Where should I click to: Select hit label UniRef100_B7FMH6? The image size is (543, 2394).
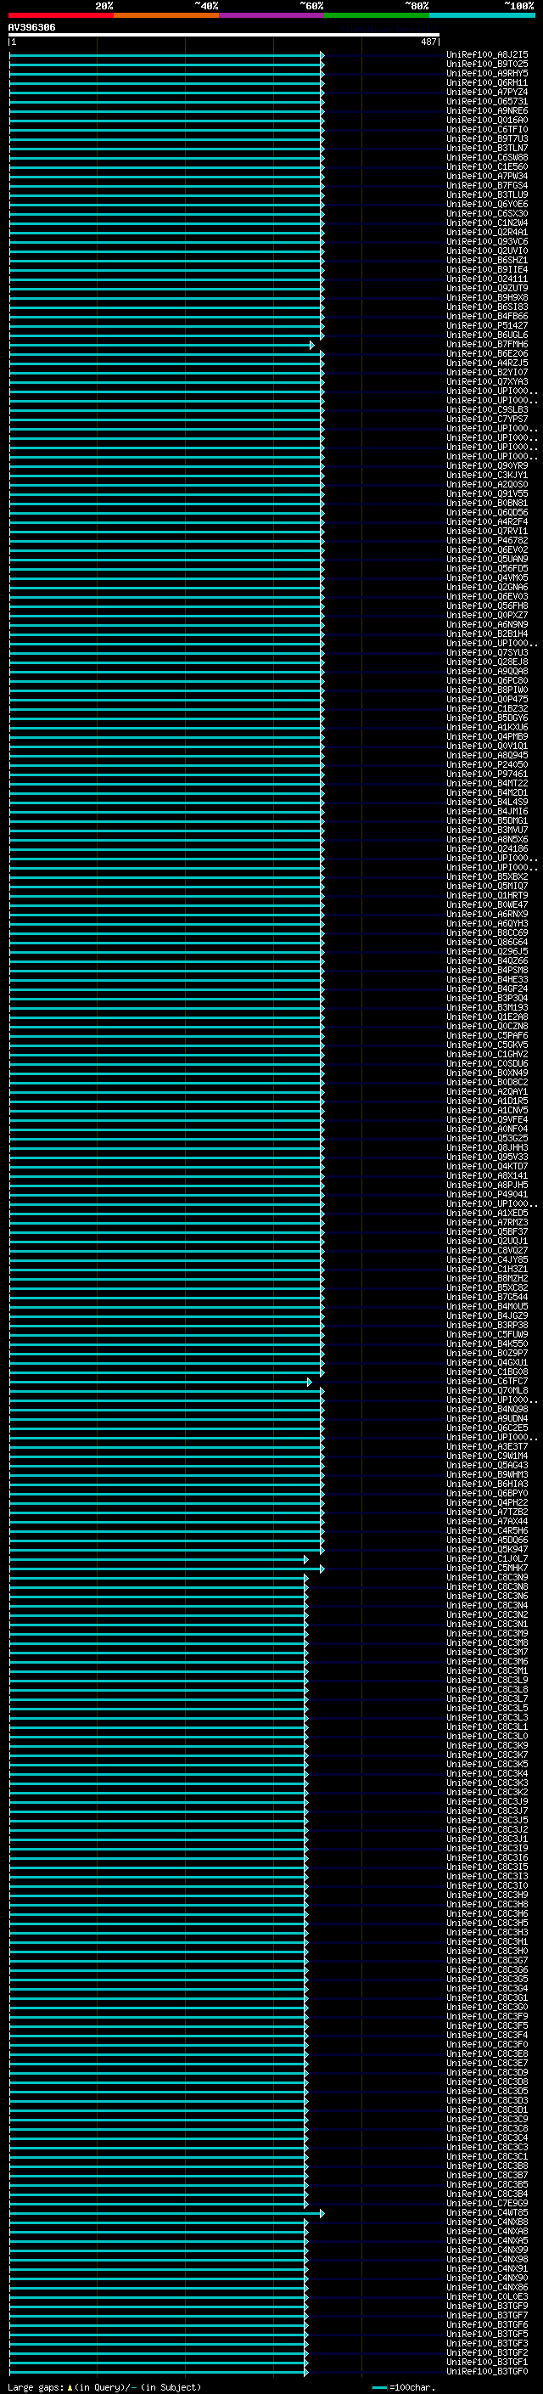[x=487, y=344]
